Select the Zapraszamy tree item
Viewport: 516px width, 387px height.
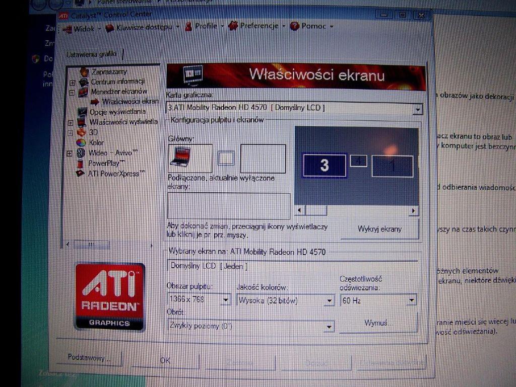coord(109,72)
